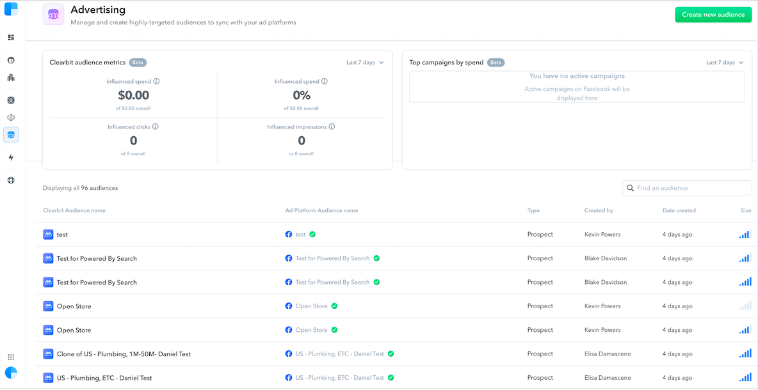
Task: Open Last 7 days dropdown in Top campaigns
Action: (x=725, y=62)
